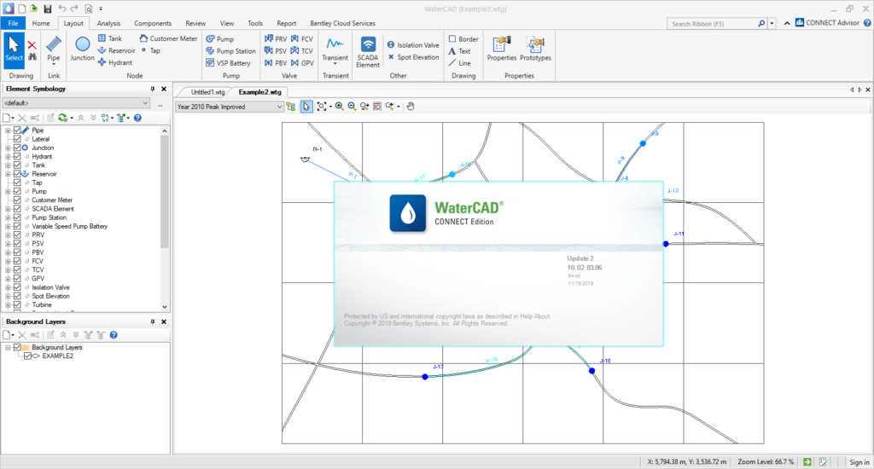Switch to the Home ribbon tab
This screenshot has height=469, width=874.
click(x=41, y=23)
